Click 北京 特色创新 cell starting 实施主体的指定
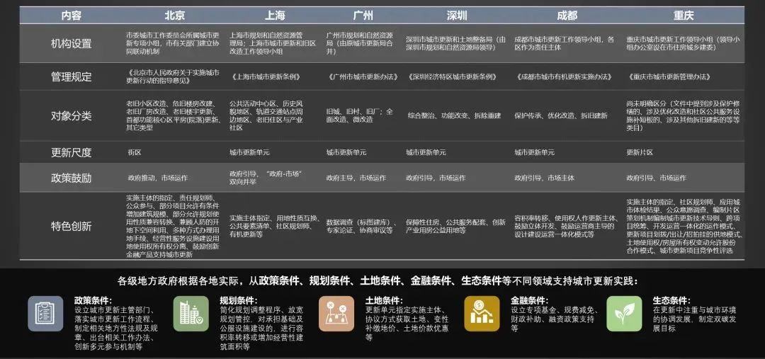Image resolution: width=765 pixels, height=359 pixels. click(173, 226)
